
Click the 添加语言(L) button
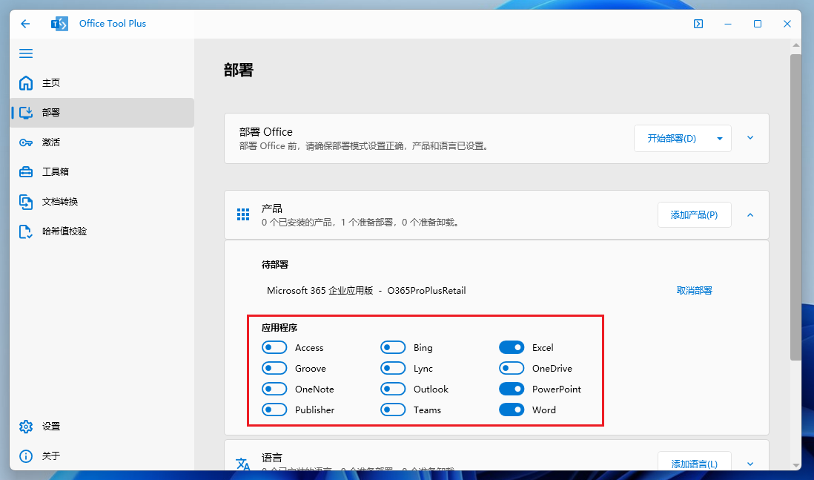[x=694, y=461]
